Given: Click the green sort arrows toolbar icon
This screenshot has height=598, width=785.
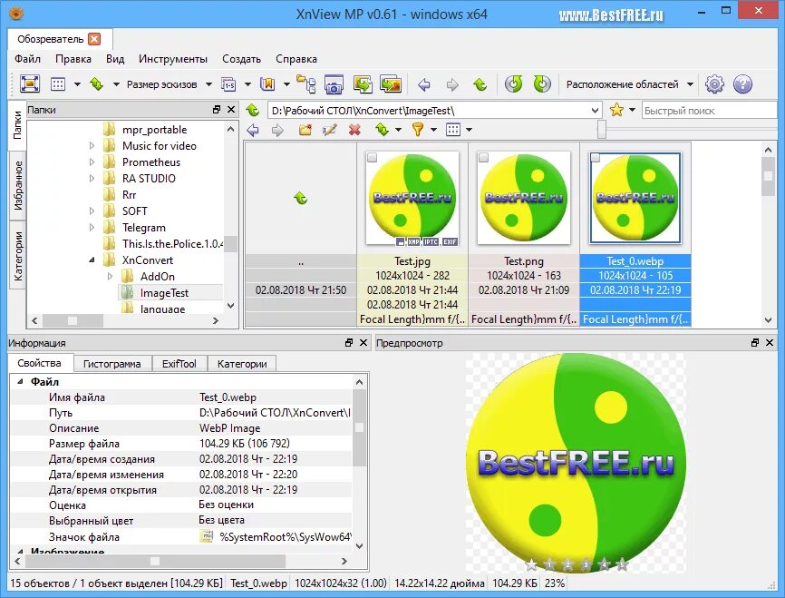Looking at the screenshot, I should pos(97,84).
